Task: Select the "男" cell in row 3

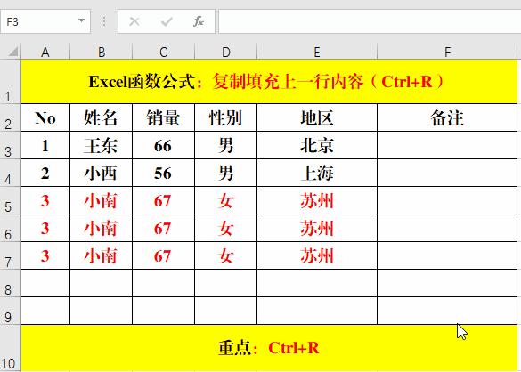Action: pos(225,145)
